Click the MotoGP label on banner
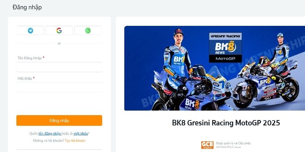 click(225, 59)
